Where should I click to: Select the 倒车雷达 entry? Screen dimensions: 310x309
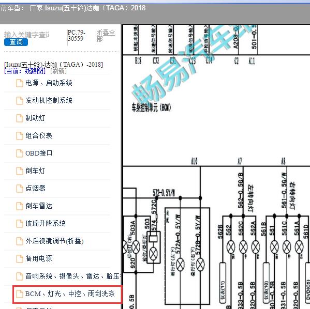38,206
